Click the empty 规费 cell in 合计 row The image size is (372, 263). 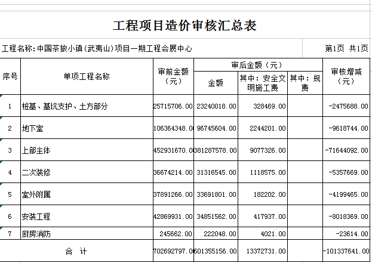[x=305, y=250]
